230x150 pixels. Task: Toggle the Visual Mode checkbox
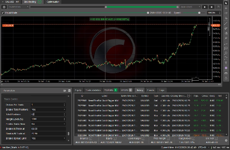[x=3, y=13]
